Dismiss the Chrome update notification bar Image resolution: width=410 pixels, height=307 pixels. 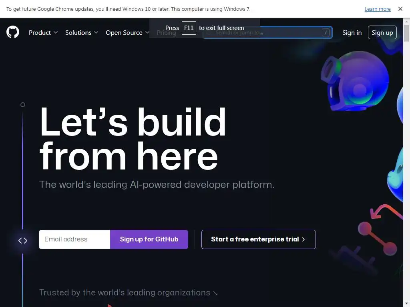400,9
